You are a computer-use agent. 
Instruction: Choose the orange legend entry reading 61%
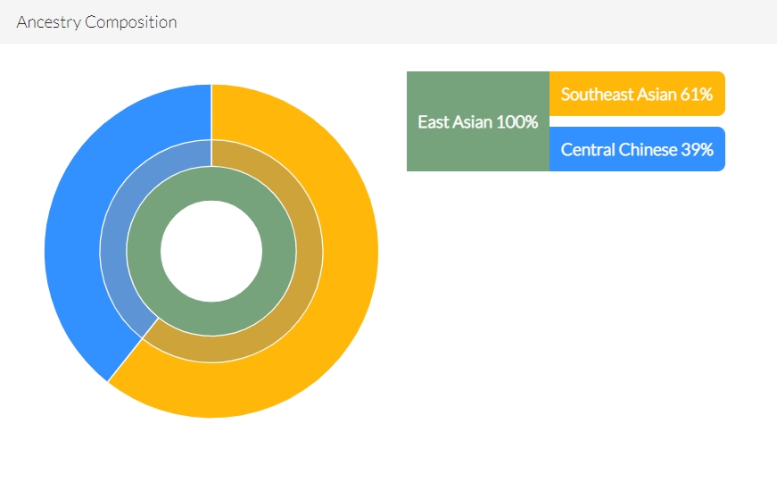point(637,94)
